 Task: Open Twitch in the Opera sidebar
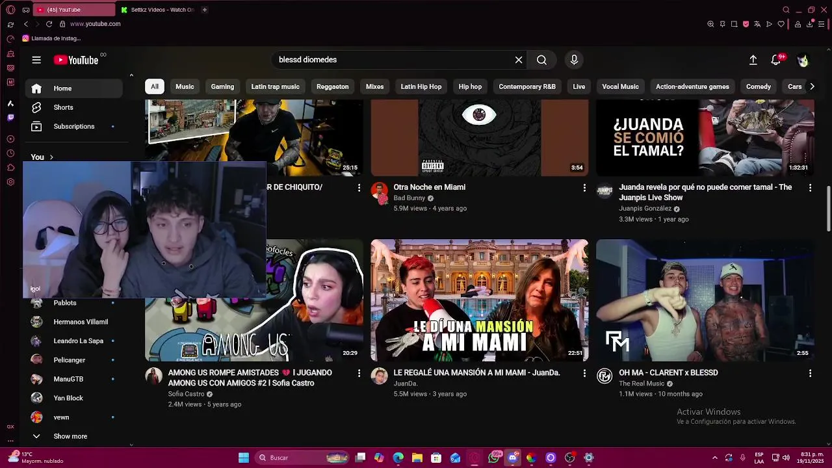point(10,118)
